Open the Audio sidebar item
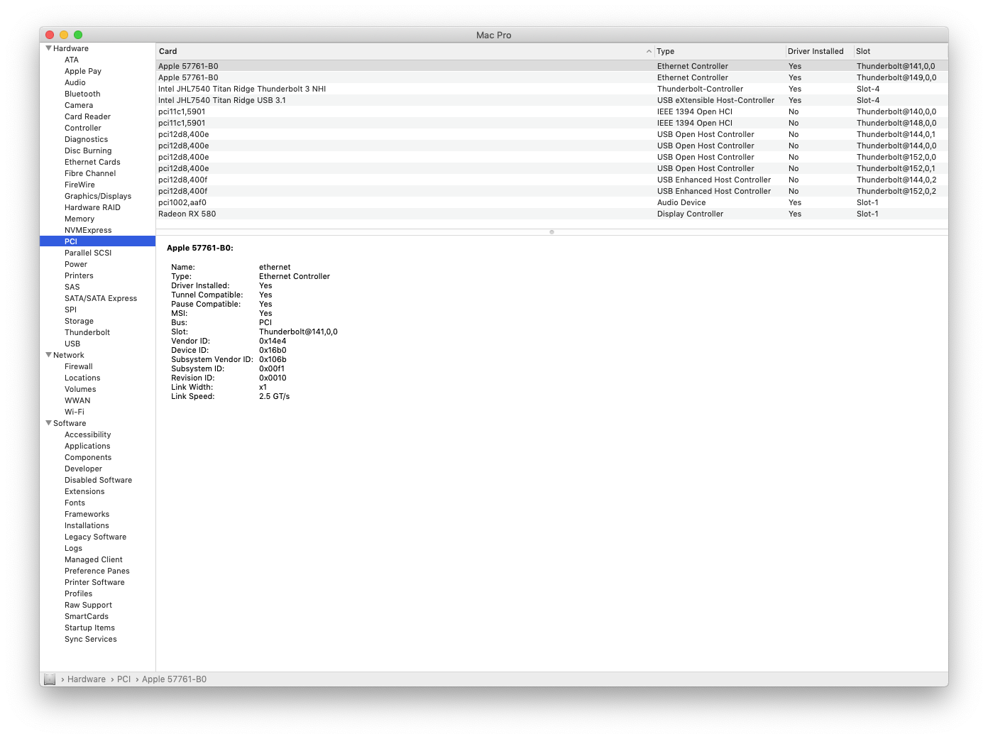The height and width of the screenshot is (739, 988). 75,82
